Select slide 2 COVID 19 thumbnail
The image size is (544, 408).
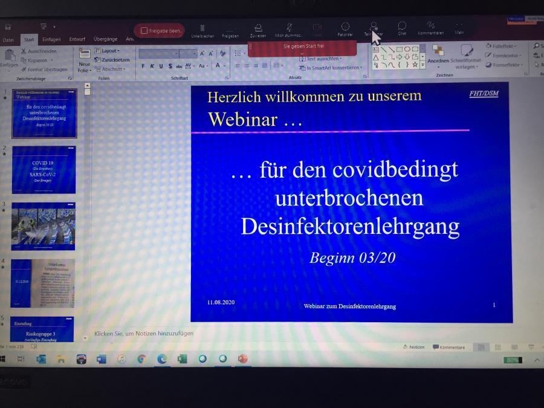(x=44, y=170)
